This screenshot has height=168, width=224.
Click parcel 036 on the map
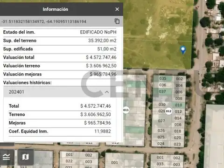click(162, 85)
